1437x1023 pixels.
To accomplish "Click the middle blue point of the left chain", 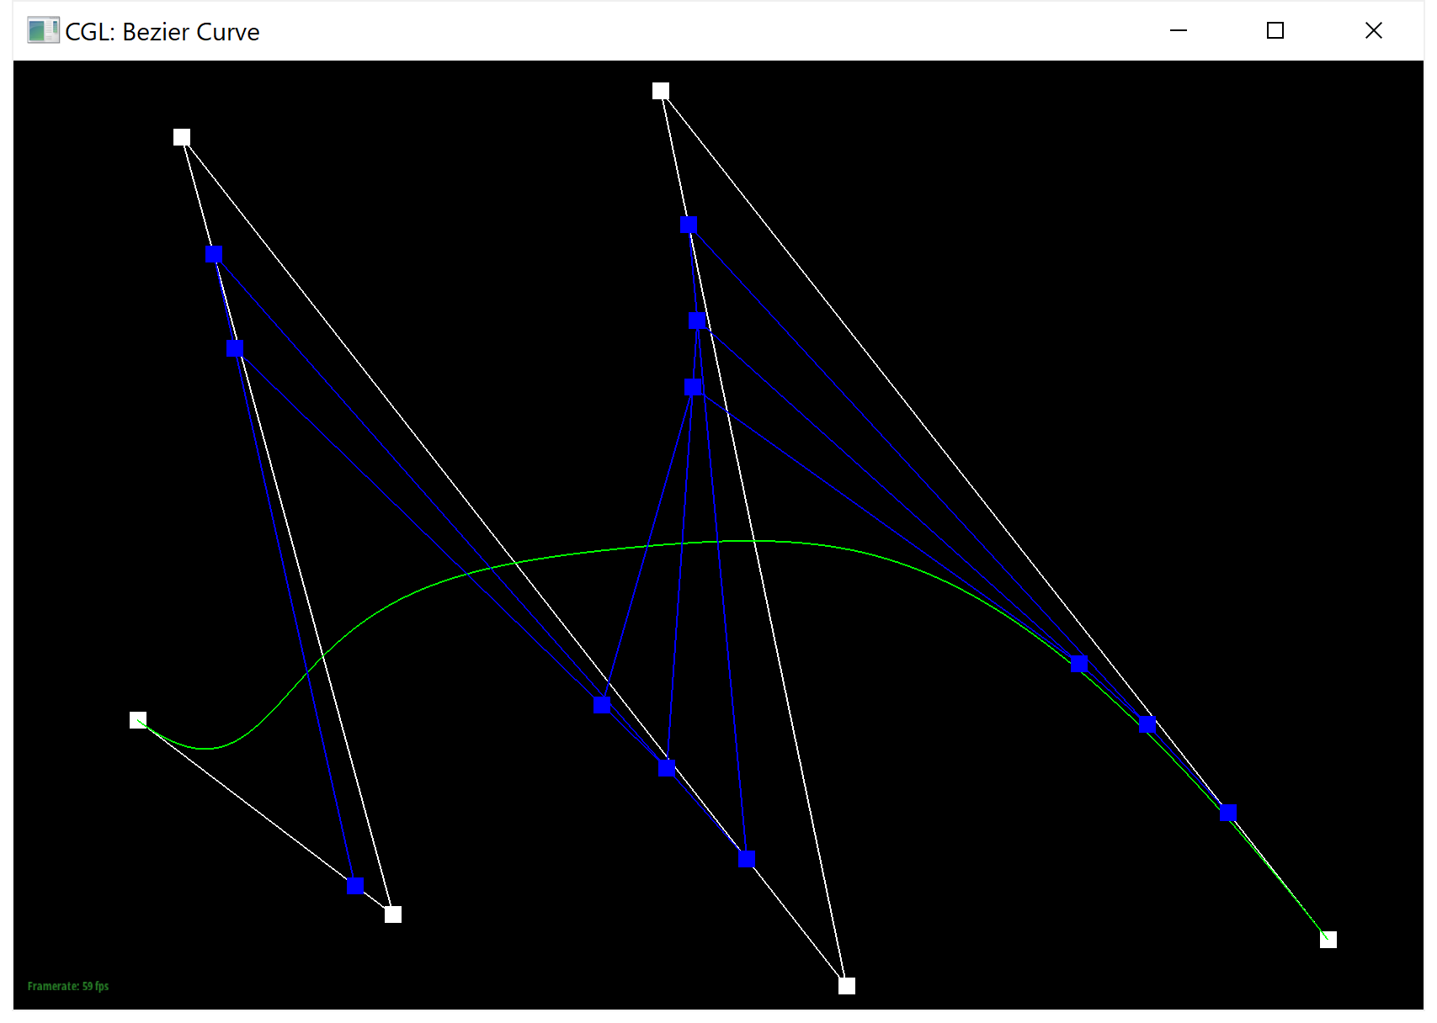I will coord(235,347).
